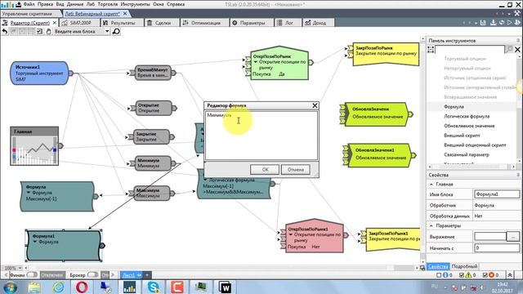Switch to the Результаты tab
Image resolution: width=523 pixels, height=294 pixels.
coord(123,23)
